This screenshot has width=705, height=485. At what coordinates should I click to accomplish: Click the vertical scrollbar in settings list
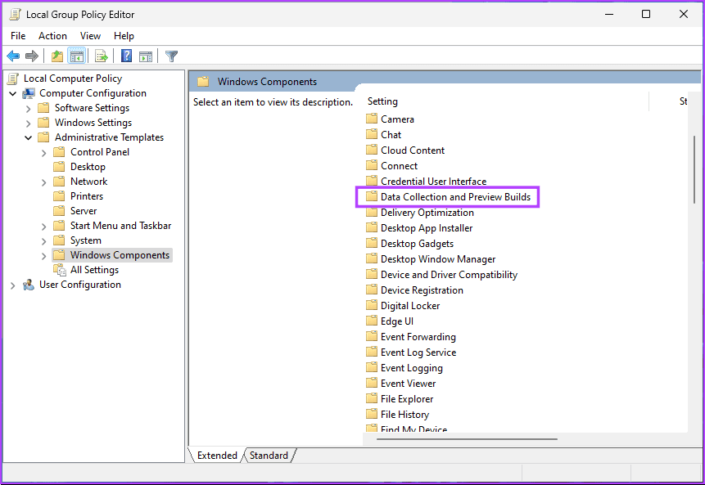click(x=694, y=168)
